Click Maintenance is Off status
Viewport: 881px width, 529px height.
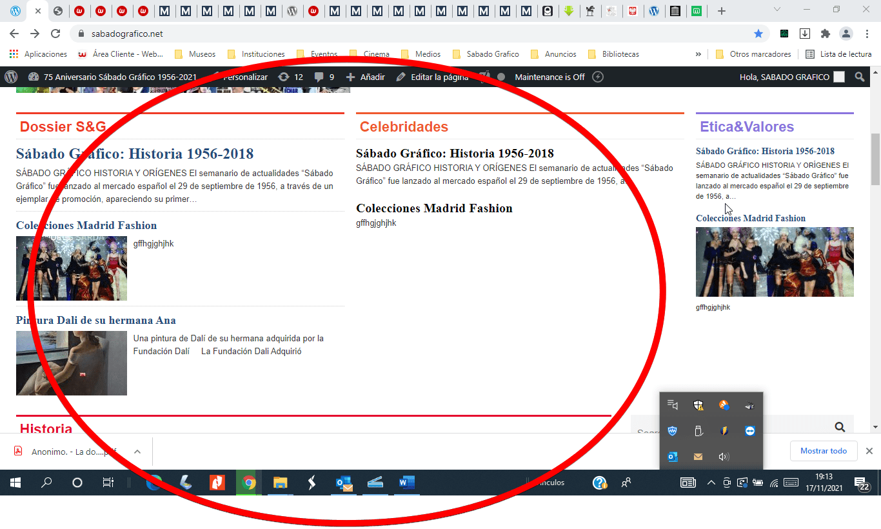(549, 77)
